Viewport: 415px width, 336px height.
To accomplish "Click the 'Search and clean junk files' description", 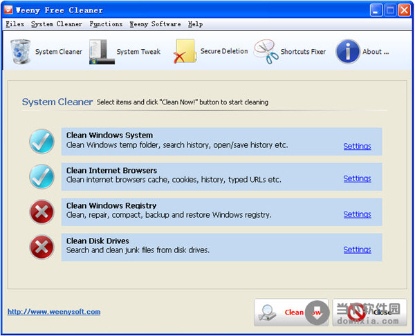I will coord(138,250).
